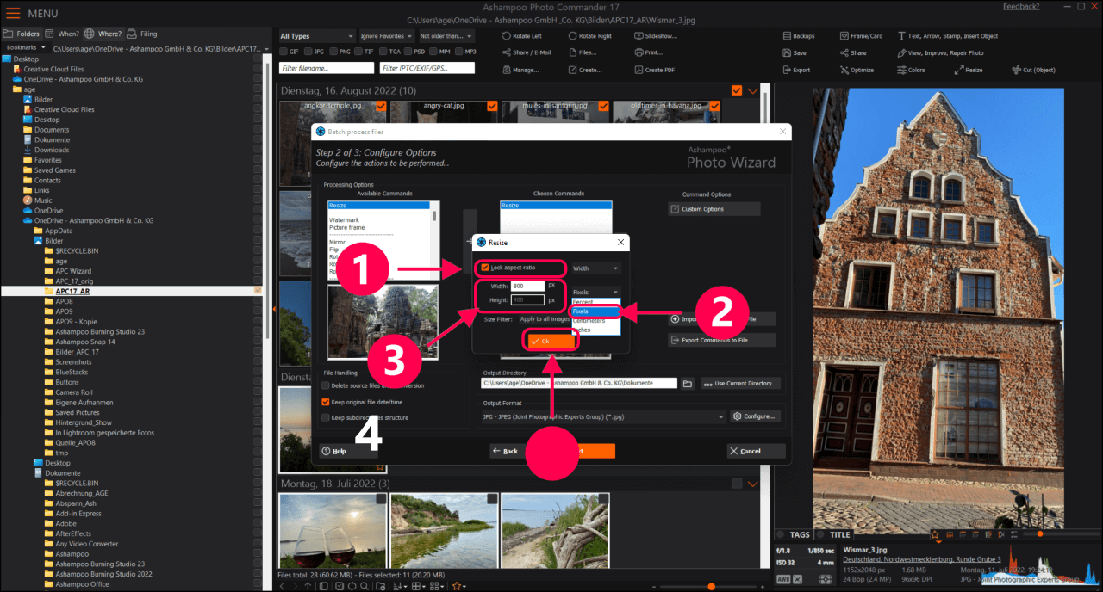Click the browse output directory folder icon
Viewport: 1103px width, 592px height.
point(688,383)
